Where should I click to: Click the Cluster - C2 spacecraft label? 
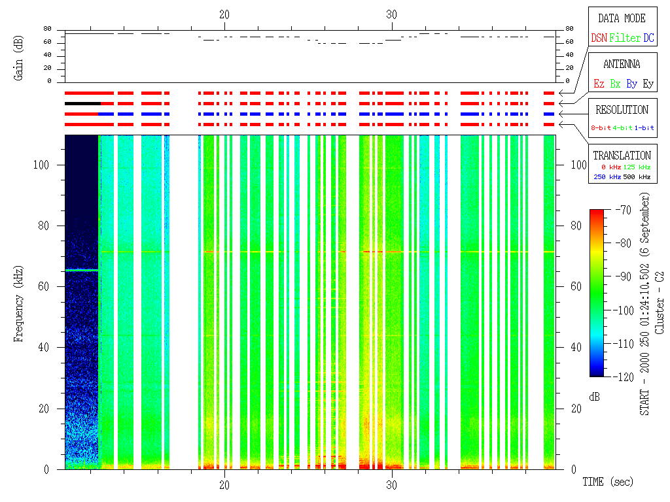[x=660, y=307]
